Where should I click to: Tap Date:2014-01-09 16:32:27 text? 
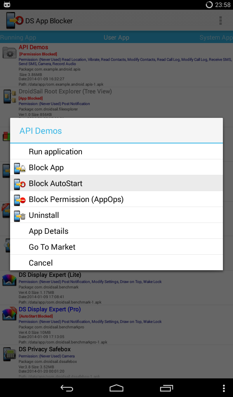tap(41, 79)
